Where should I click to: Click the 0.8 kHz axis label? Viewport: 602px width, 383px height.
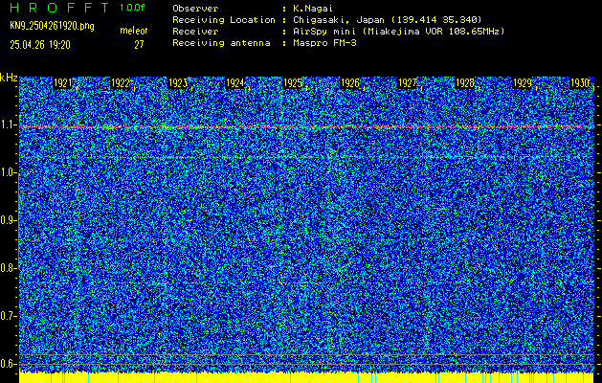(x=8, y=268)
